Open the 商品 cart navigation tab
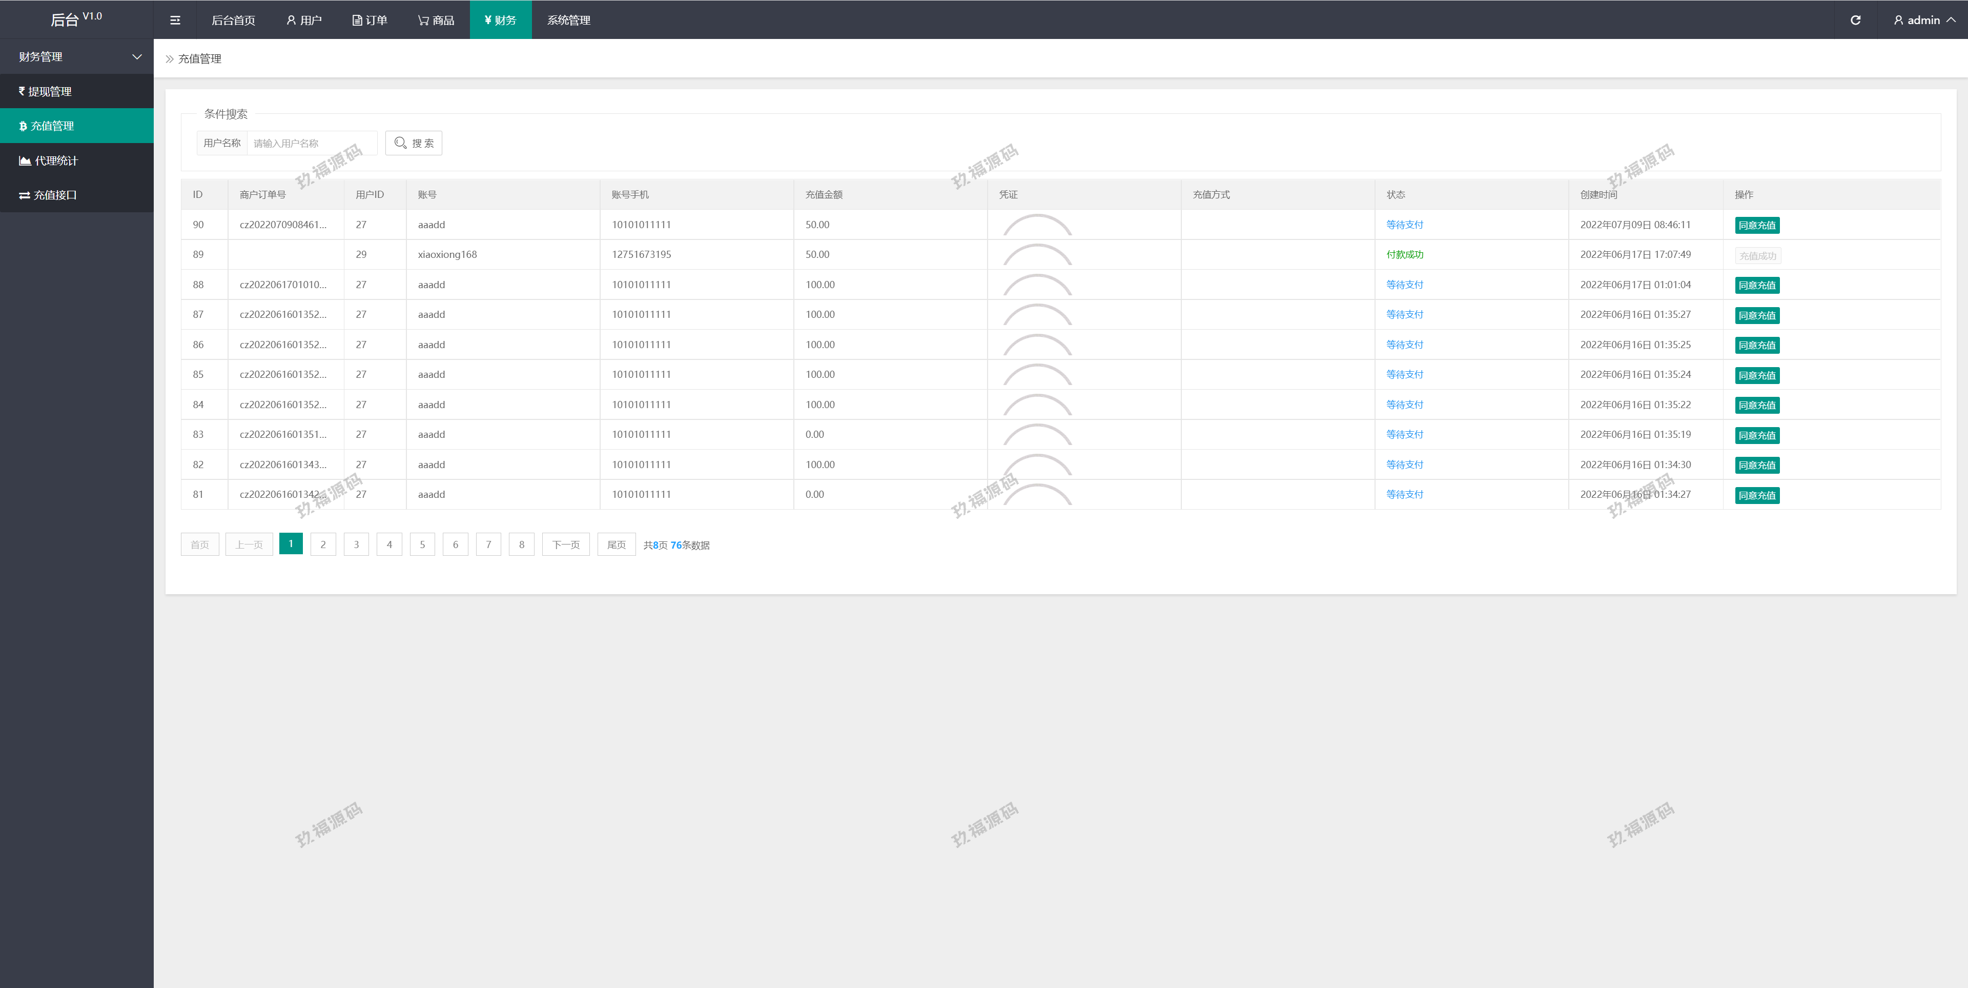This screenshot has width=1968, height=988. 436,21
